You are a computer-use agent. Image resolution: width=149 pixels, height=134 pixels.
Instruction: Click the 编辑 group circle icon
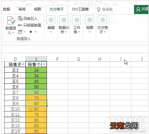pos(51,20)
